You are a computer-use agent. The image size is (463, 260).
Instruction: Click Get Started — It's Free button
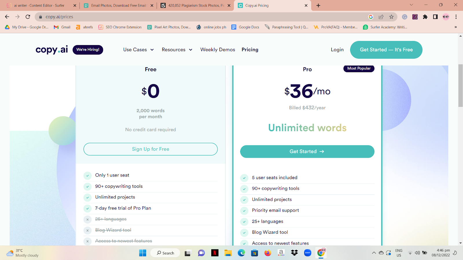pyautogui.click(x=386, y=50)
